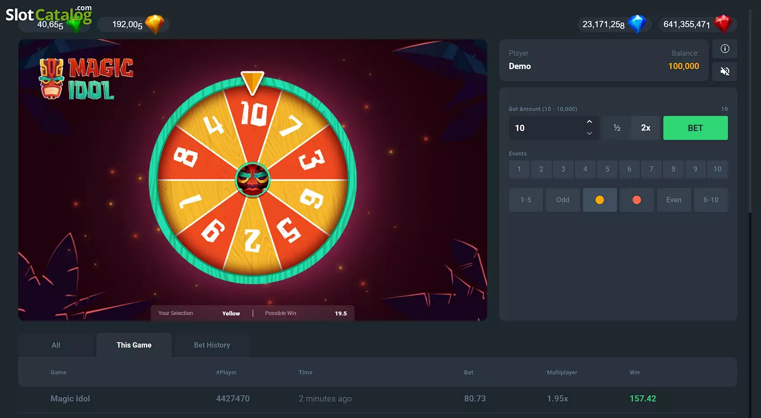Viewport: 761px width, 418px height.
Task: Select event number 1
Action: click(519, 169)
